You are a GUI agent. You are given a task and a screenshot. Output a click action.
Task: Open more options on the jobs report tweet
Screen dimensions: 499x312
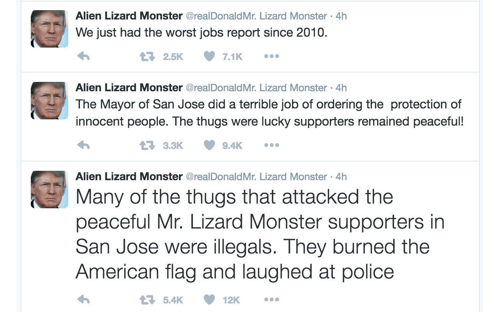[x=272, y=57]
